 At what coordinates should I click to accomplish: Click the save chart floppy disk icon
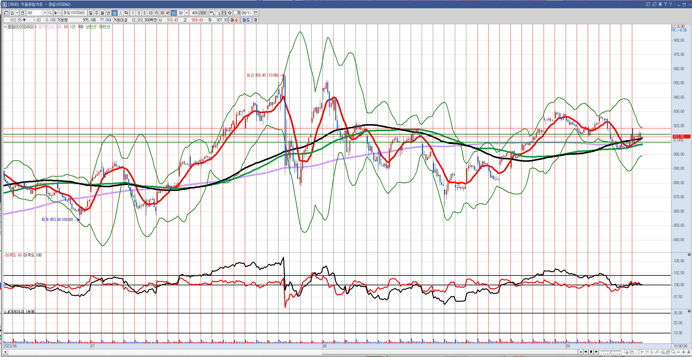coord(224,13)
